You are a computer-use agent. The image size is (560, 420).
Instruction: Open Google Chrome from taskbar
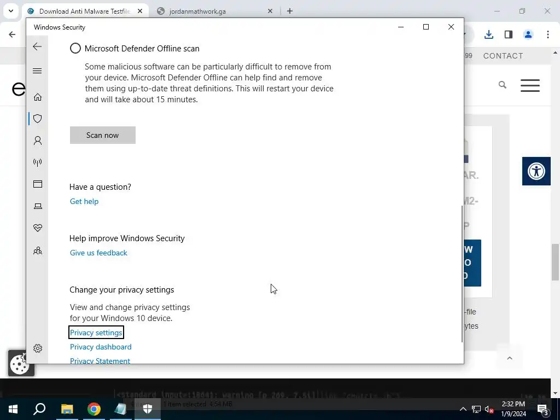[94, 409]
